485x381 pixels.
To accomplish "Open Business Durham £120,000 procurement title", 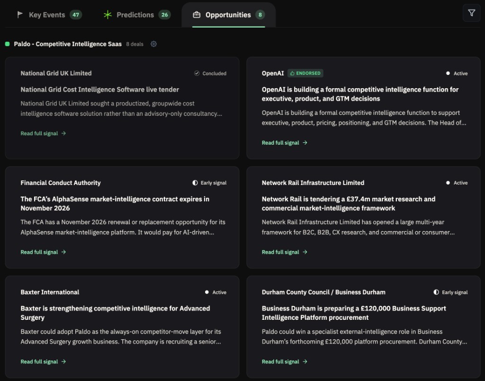I will (x=354, y=313).
